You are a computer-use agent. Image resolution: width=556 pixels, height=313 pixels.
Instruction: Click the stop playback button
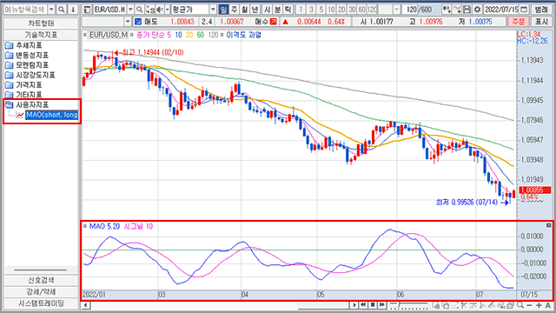click(x=373, y=305)
